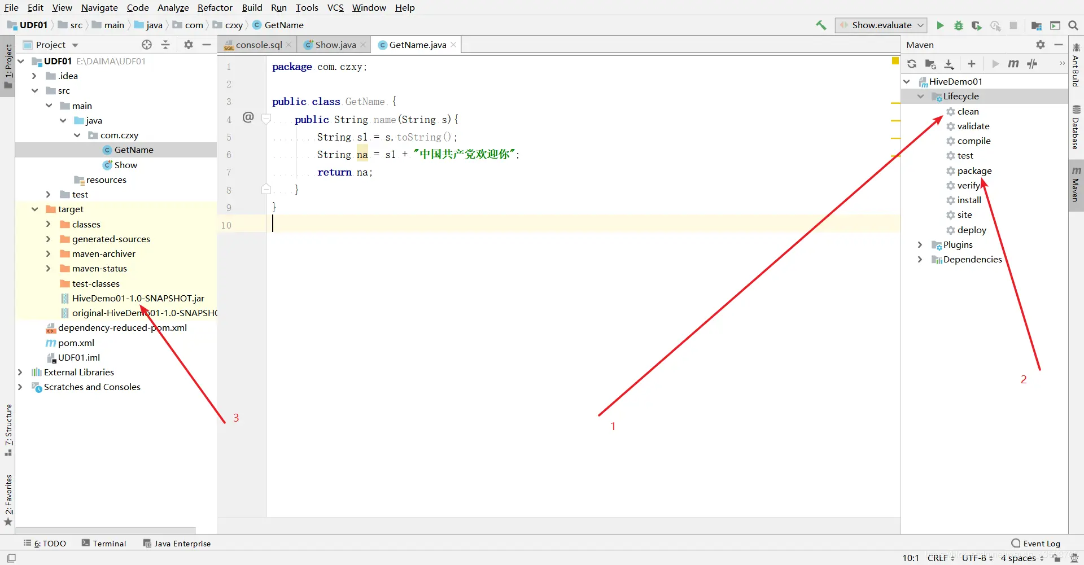1084x565 pixels.
Task: Run Maven Build play icon
Action: pyautogui.click(x=995, y=64)
